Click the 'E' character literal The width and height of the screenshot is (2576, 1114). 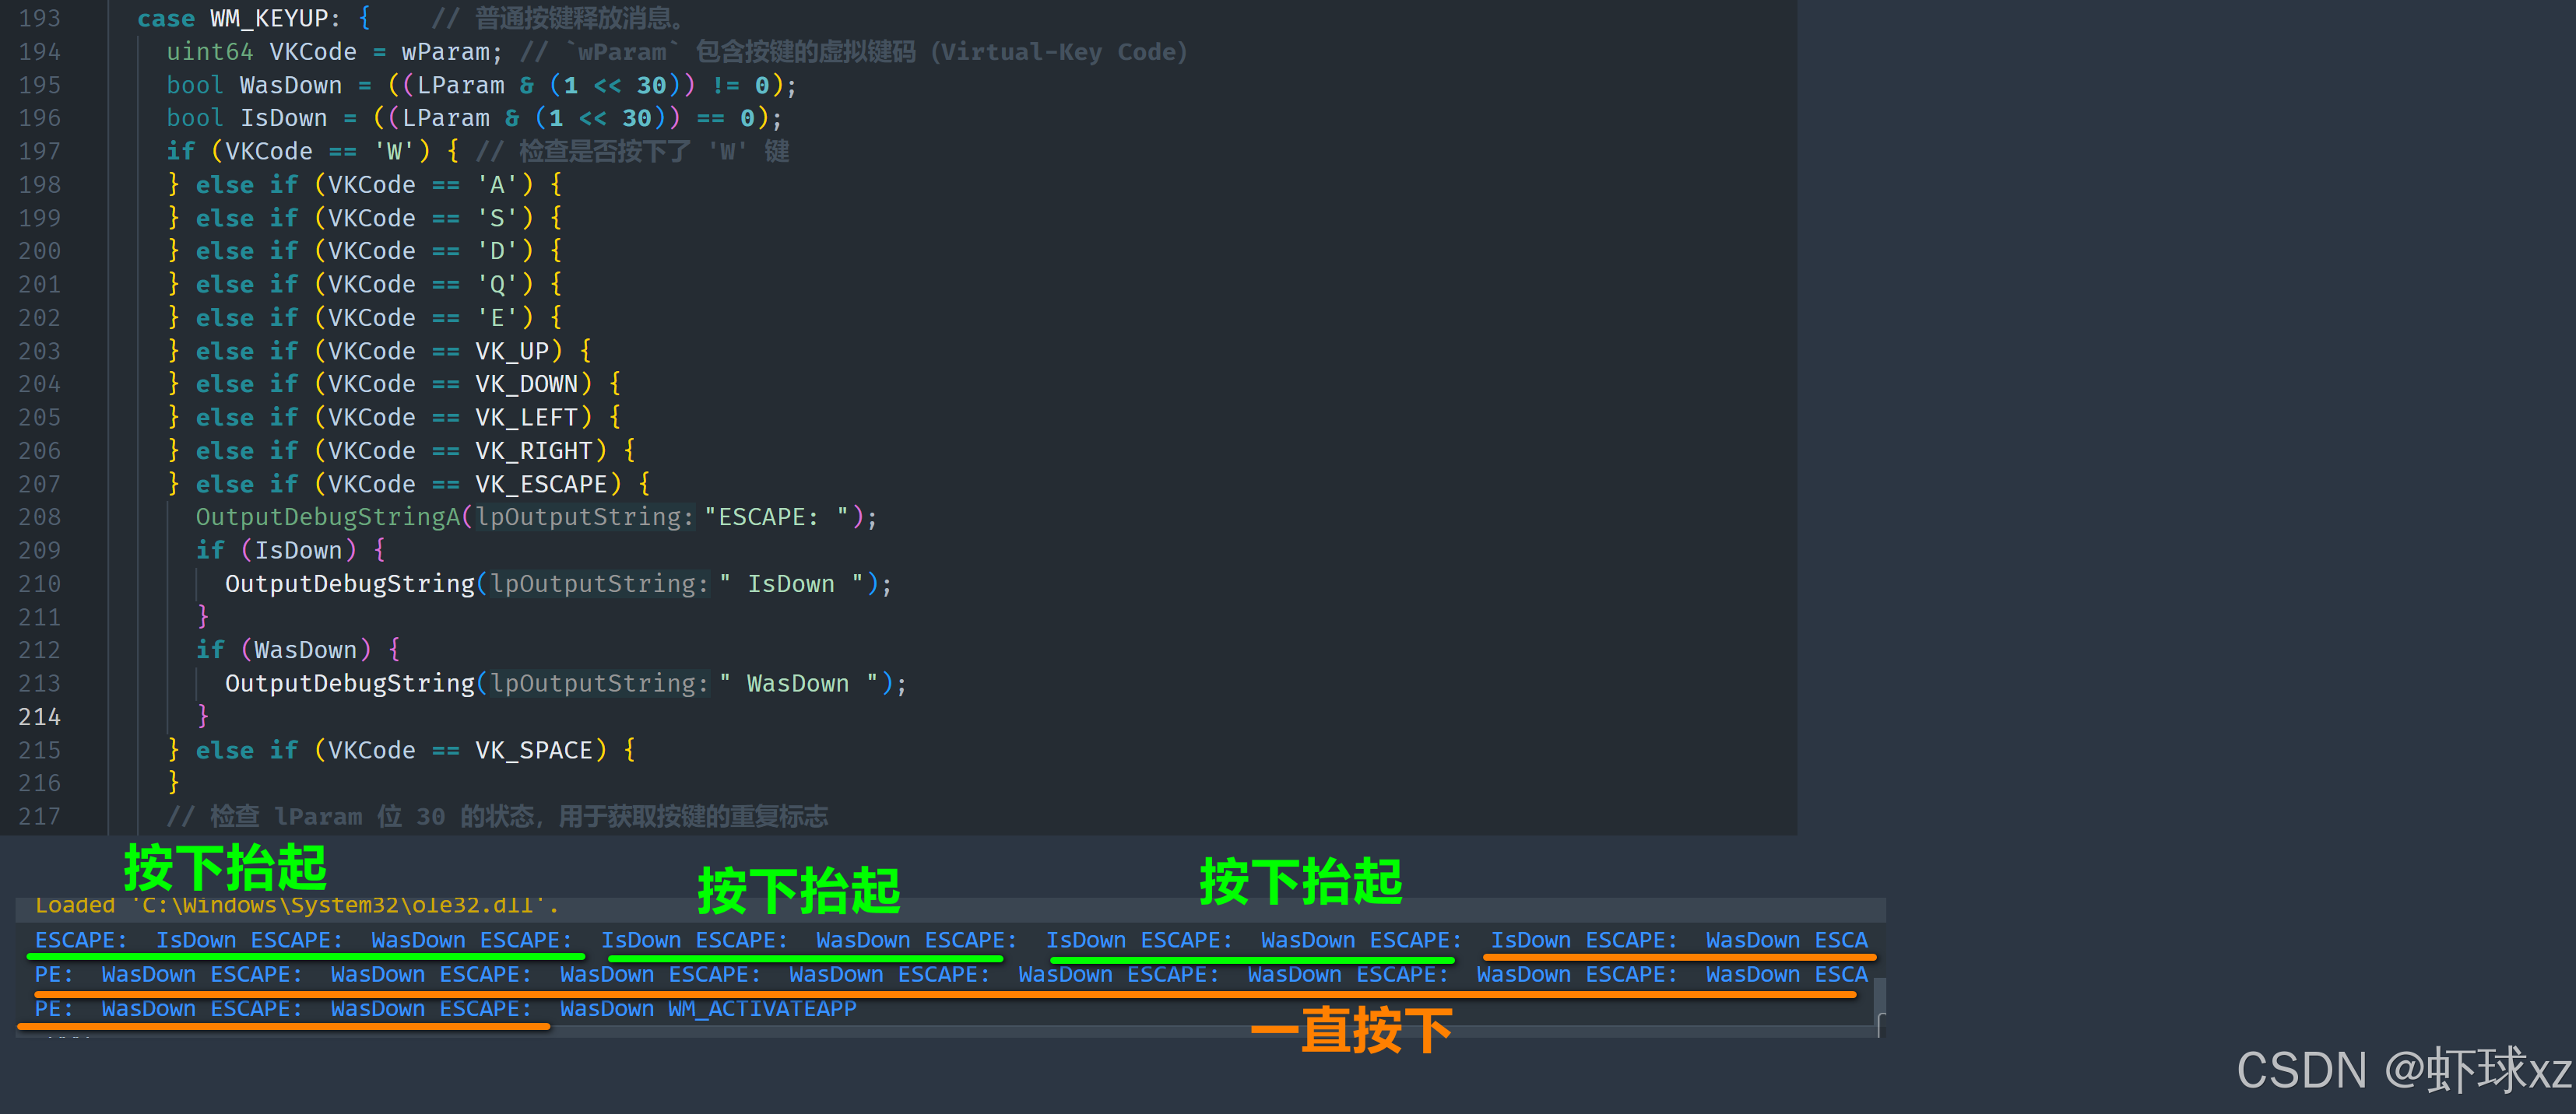click(497, 317)
